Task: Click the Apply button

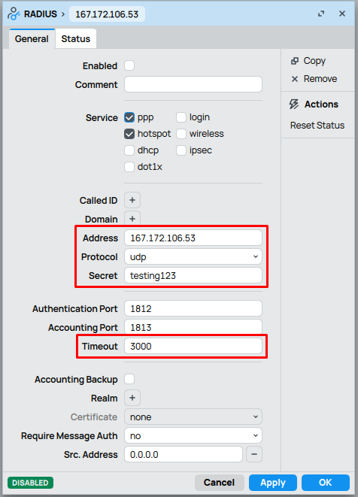Action: (x=273, y=483)
